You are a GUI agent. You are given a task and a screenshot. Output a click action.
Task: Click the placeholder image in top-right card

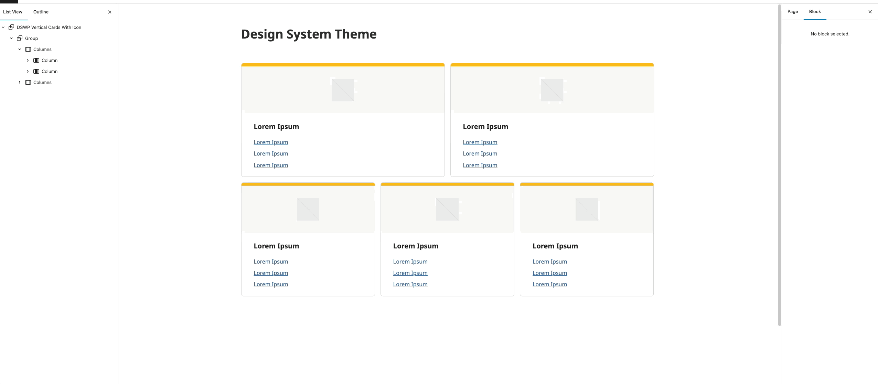coord(552,90)
